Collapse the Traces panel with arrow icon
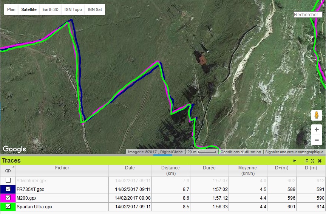The image size is (326, 214). pyautogui.click(x=294, y=161)
